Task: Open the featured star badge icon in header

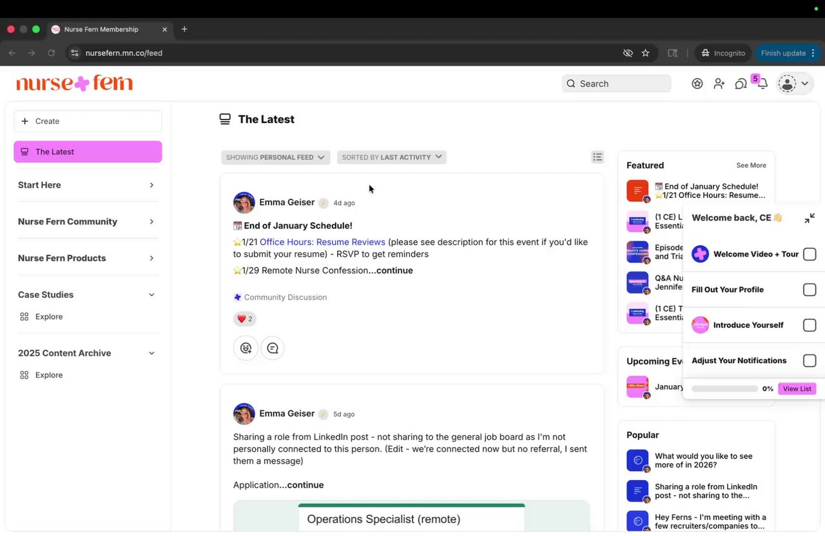Action: click(x=697, y=83)
